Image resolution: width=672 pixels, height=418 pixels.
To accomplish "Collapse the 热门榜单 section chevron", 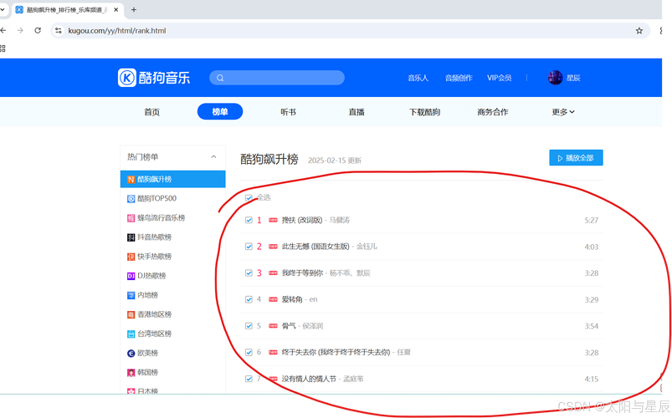I will pyautogui.click(x=213, y=157).
